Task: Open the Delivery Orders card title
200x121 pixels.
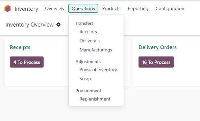Action: pos(157,47)
